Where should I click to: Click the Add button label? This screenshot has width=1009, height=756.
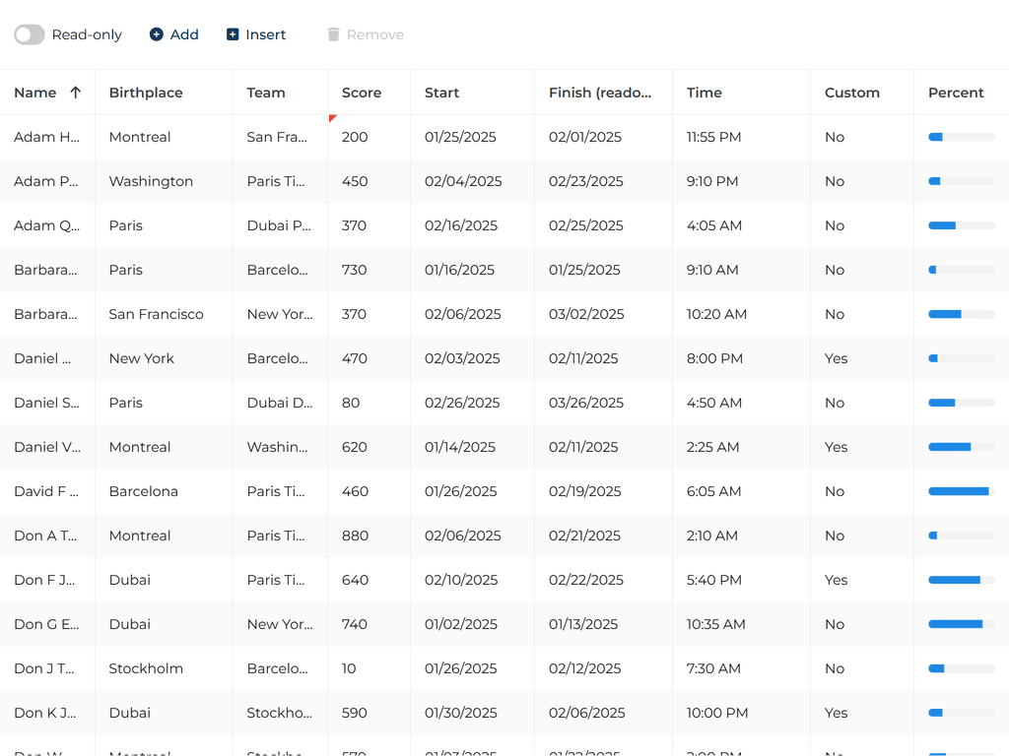tap(184, 34)
